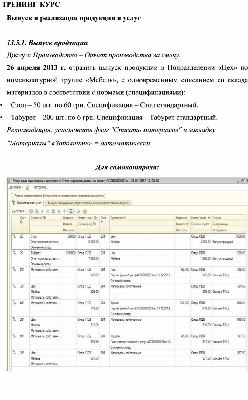
Task: Click the Субконто Дт column header
Action: [x=46, y=218]
